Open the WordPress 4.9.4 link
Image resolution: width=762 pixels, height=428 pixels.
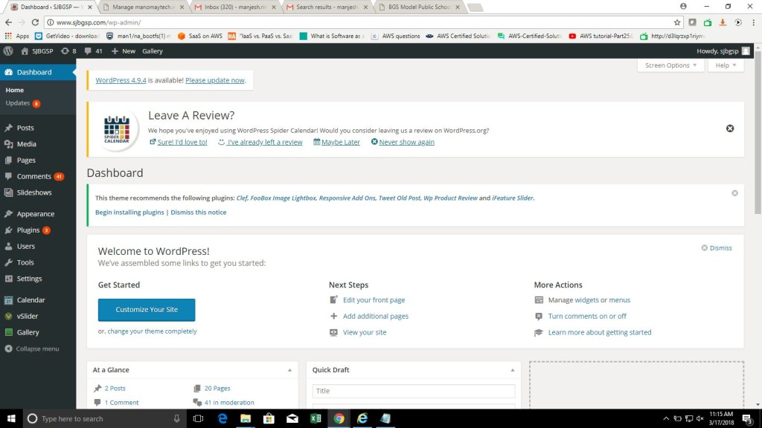[121, 80]
